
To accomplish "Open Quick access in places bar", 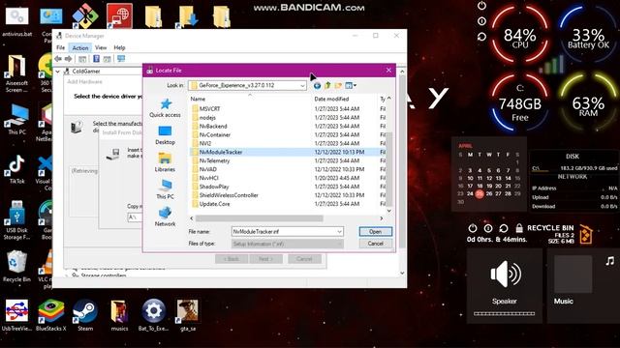I will coord(165,108).
